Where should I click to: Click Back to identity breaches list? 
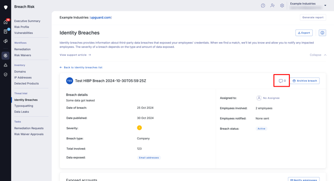pyautogui.click(x=81, y=67)
